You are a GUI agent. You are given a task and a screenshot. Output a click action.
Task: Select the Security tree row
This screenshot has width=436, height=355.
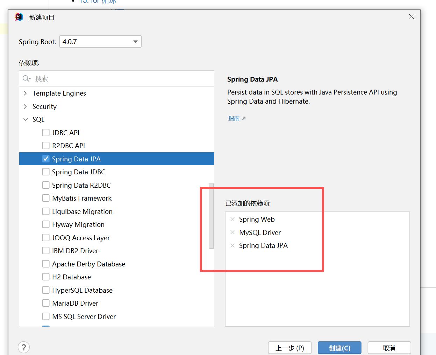tap(116, 106)
